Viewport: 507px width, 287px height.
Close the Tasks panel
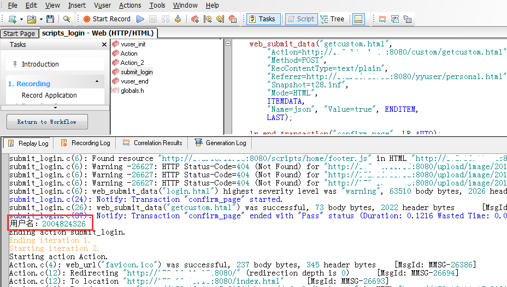(104, 45)
